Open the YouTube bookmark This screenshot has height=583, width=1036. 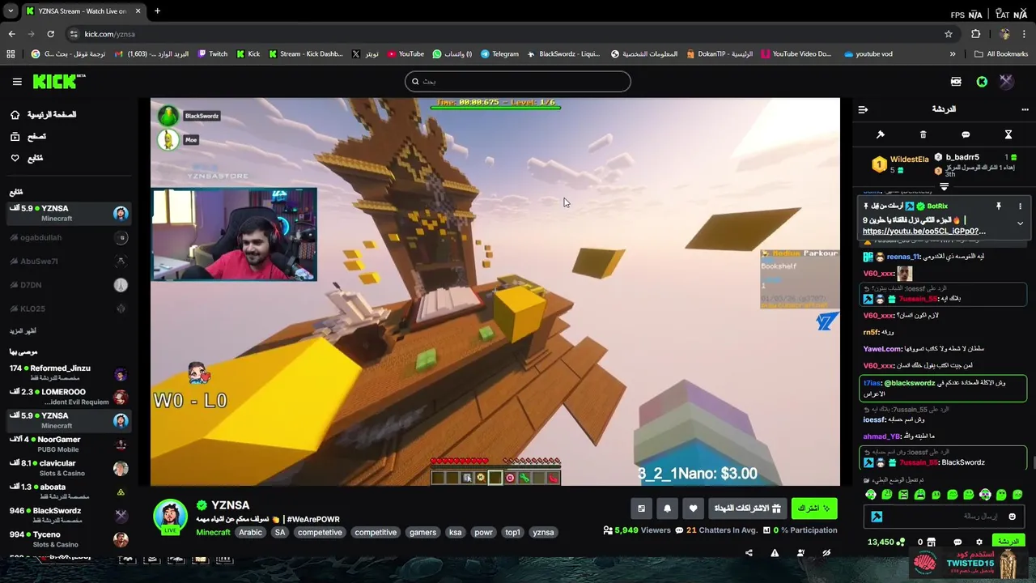[x=405, y=54]
